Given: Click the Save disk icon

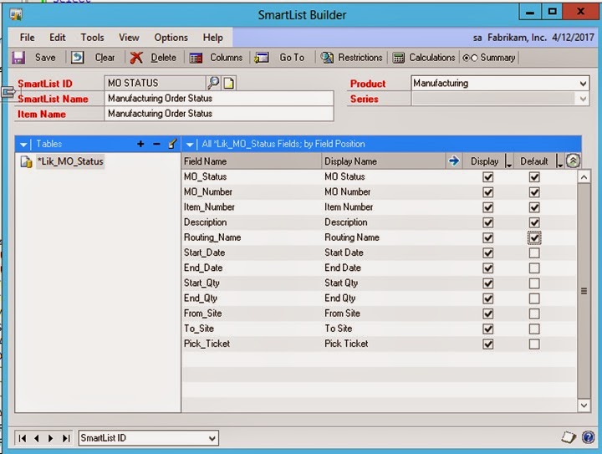Looking at the screenshot, I should coord(18,58).
